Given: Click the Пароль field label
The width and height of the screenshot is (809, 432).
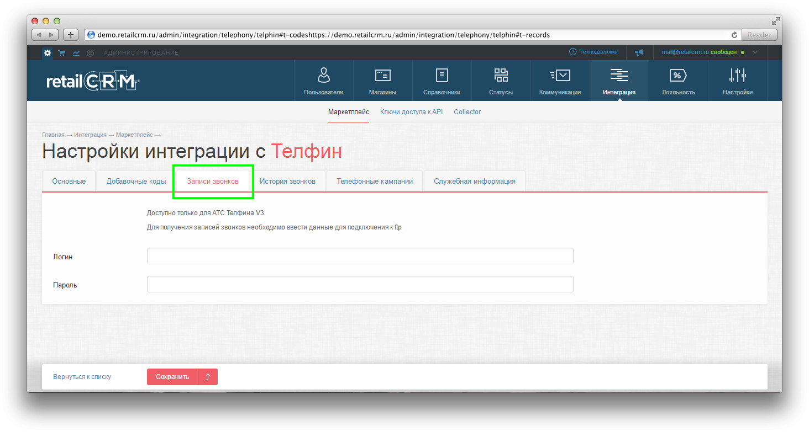Looking at the screenshot, I should pyautogui.click(x=65, y=285).
